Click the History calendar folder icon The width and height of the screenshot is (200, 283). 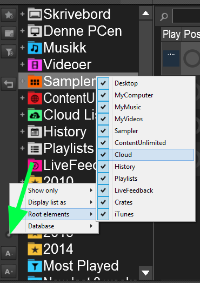[35, 131]
